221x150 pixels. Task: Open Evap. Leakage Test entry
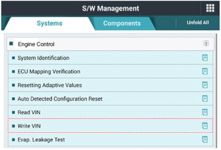click(41, 140)
